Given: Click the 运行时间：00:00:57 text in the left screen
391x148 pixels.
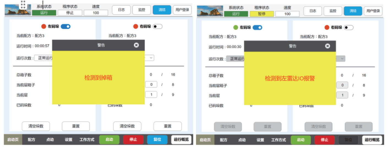Looking at the screenshot, I should (x=33, y=46).
